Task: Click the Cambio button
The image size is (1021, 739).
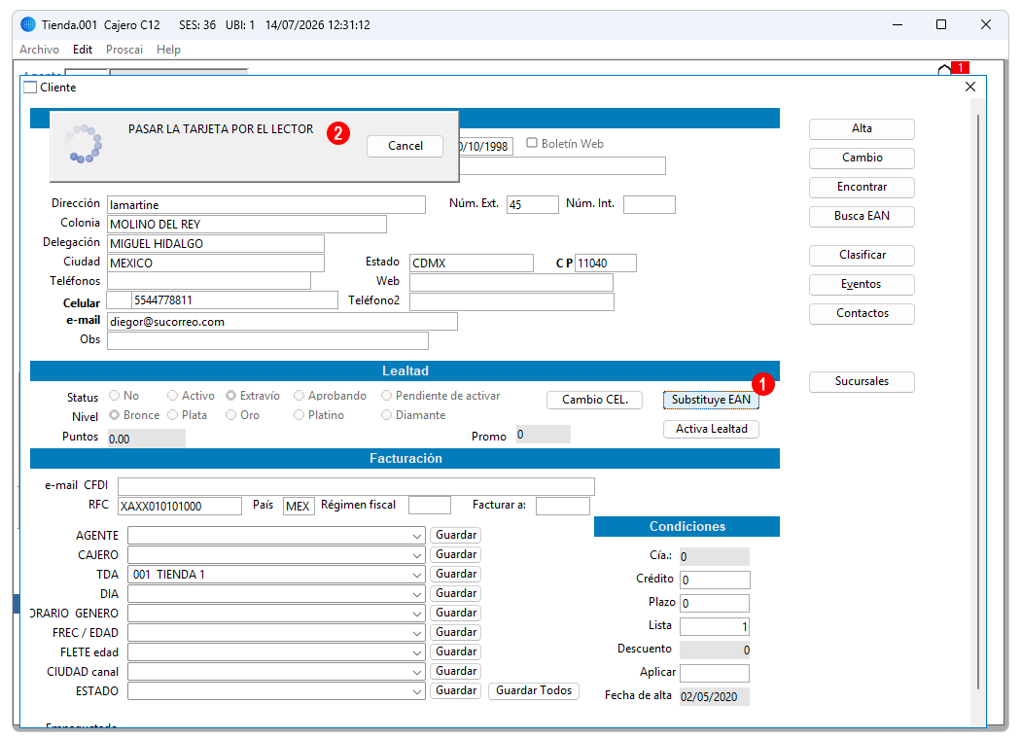Action: [862, 158]
